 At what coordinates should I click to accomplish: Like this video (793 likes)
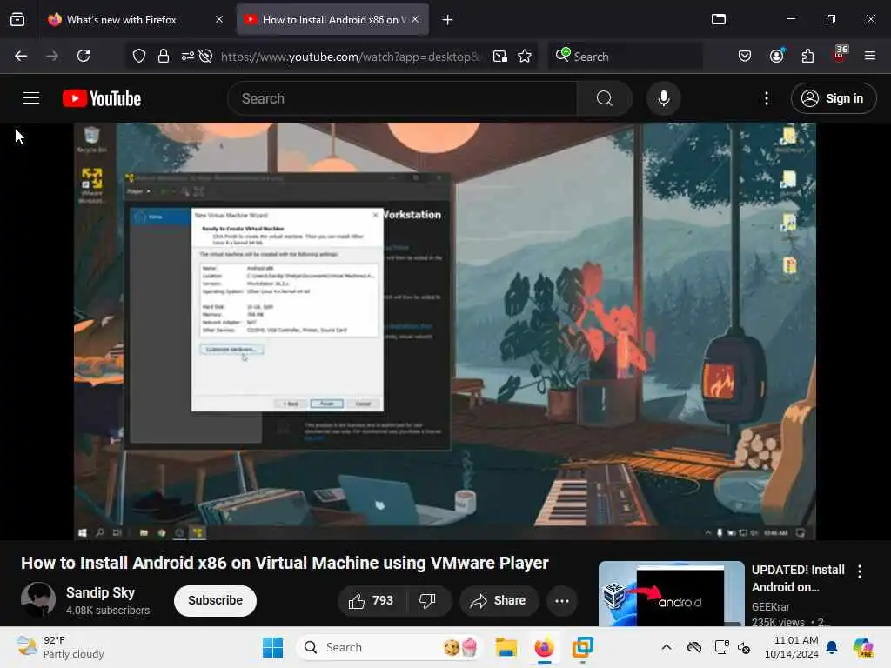tap(372, 600)
